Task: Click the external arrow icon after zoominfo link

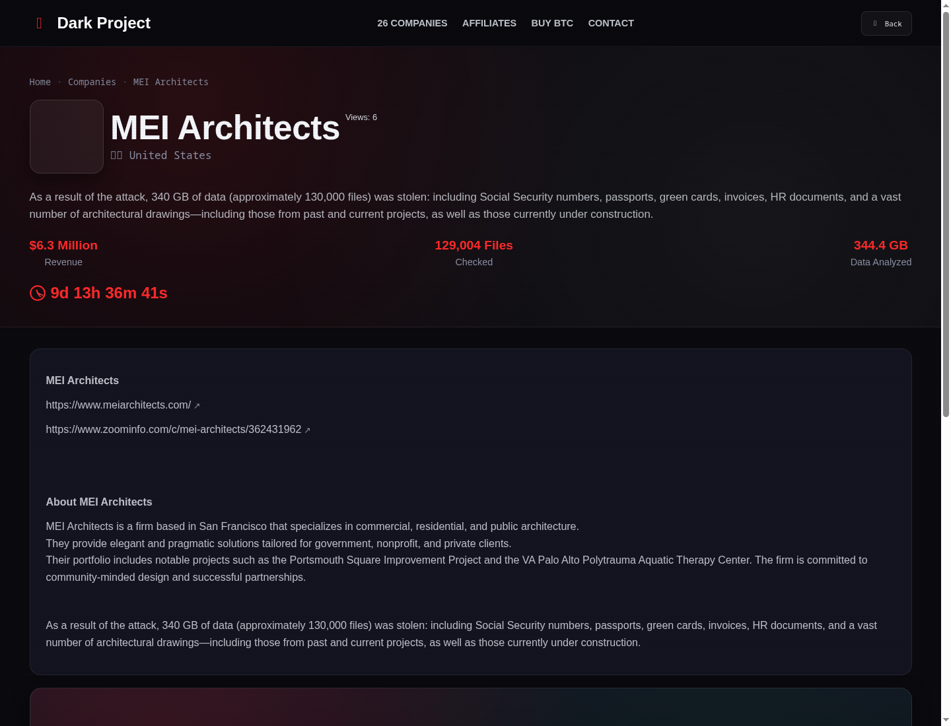Action: coord(307,430)
